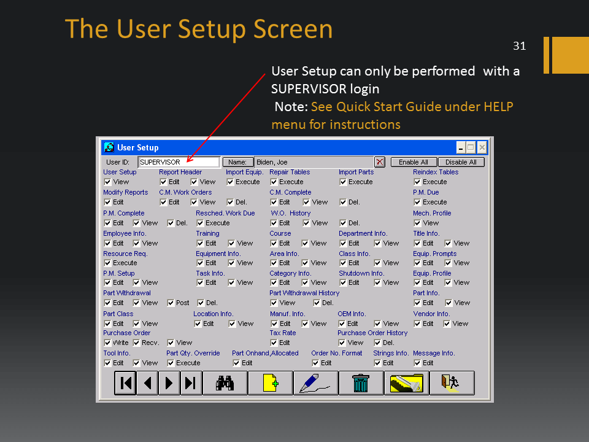This screenshot has height=442, width=589.
Task: Click the W.O. History label
Action: (x=291, y=213)
